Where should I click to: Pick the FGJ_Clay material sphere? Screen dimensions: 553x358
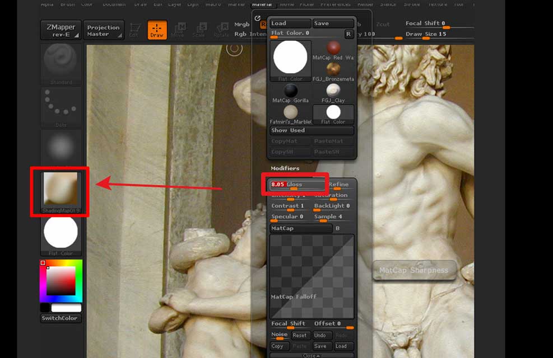tap(334, 91)
